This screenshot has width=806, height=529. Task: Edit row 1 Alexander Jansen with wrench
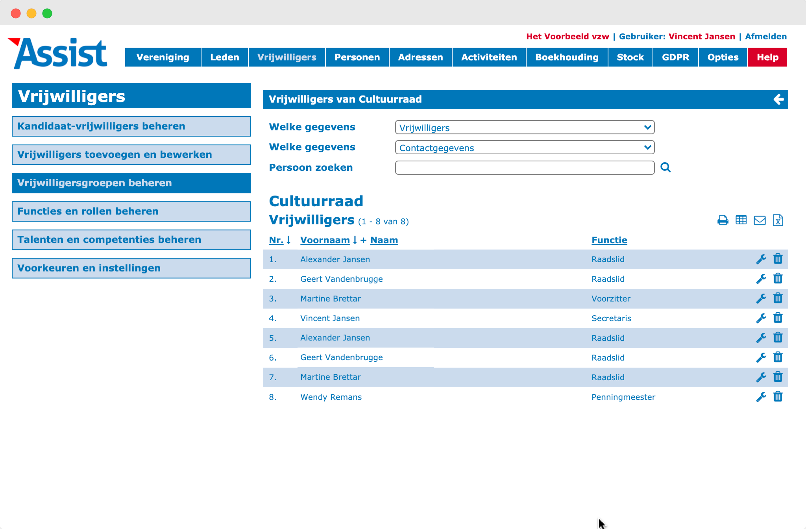[761, 259]
